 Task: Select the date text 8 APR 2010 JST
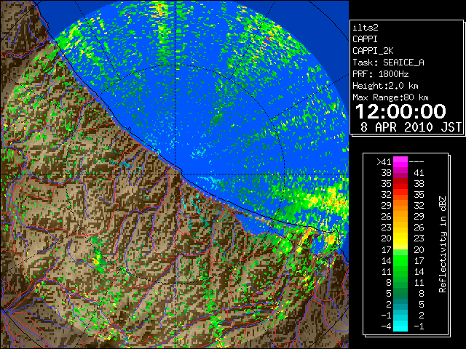tap(411, 127)
